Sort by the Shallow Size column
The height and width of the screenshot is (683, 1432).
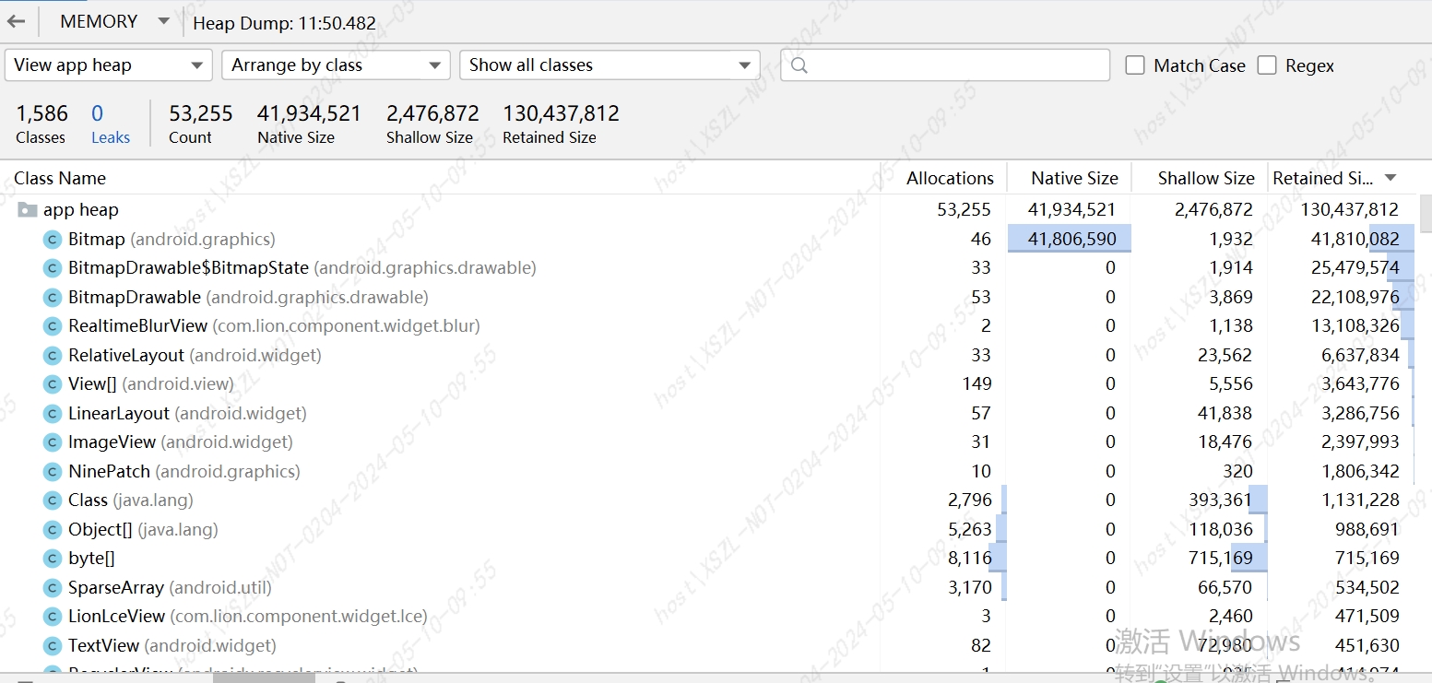point(1205,178)
